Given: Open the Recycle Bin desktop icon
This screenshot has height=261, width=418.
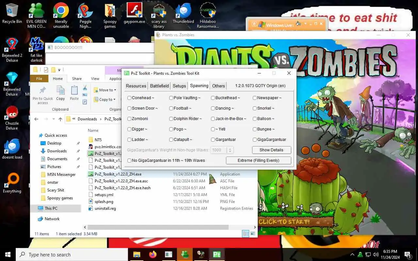Looking at the screenshot, I should click(x=12, y=13).
